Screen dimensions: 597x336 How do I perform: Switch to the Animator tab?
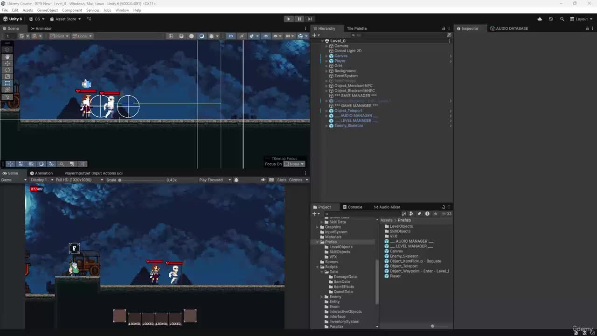41,28
